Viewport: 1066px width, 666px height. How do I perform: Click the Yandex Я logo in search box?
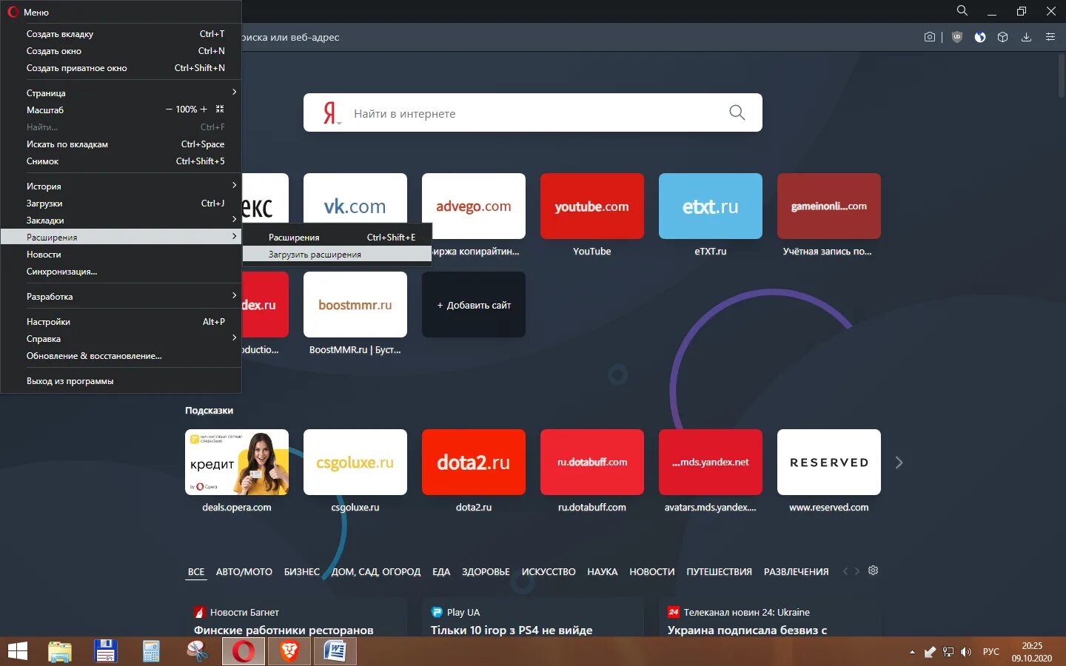330,113
